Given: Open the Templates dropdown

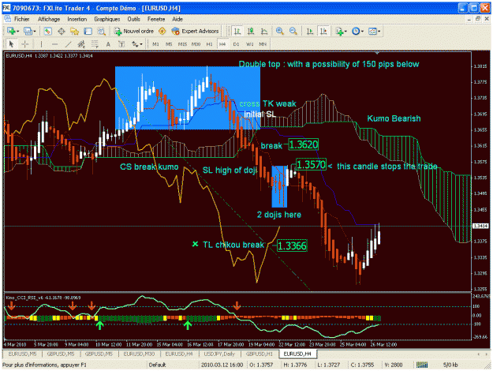Looking at the screenshot, I should tap(374, 31).
